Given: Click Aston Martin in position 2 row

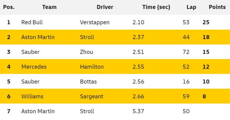Looking at the screenshot, I should [x=38, y=37].
